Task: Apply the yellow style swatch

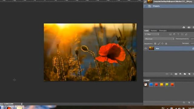Action: [162, 85]
